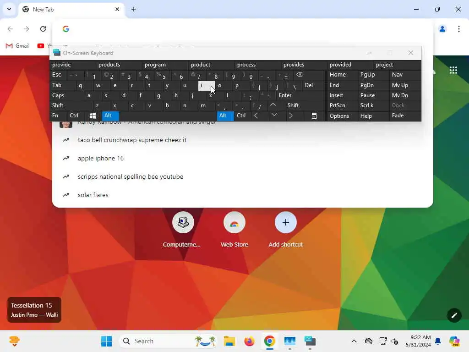Show hidden icons in system tray
The image size is (469, 352).
point(354,341)
